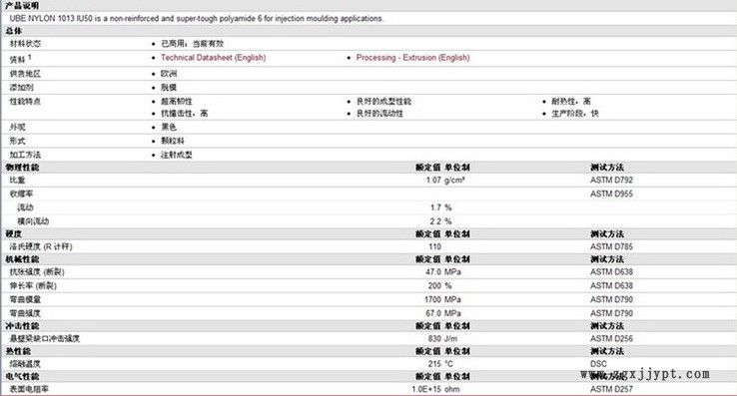Click the 1.07 g/cm³ density value
Image resolution: width=737 pixels, height=396 pixels.
click(445, 180)
